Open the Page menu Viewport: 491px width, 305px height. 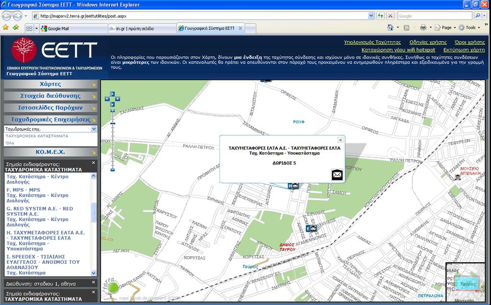(445, 27)
